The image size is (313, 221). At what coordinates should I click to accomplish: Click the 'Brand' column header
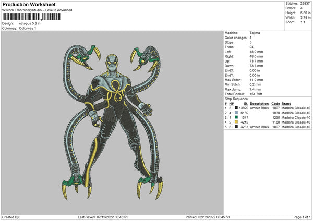click(x=286, y=104)
